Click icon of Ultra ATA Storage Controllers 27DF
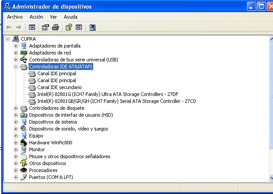273x194 pixels. click(32, 94)
